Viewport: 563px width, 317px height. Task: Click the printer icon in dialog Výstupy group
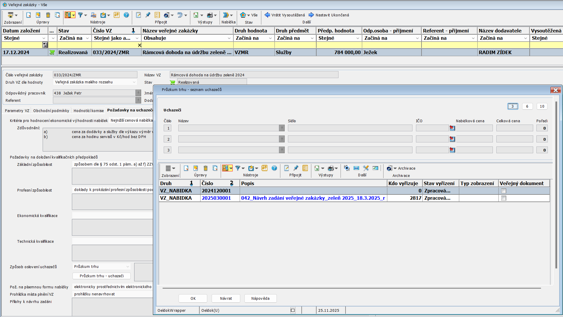coord(331,168)
